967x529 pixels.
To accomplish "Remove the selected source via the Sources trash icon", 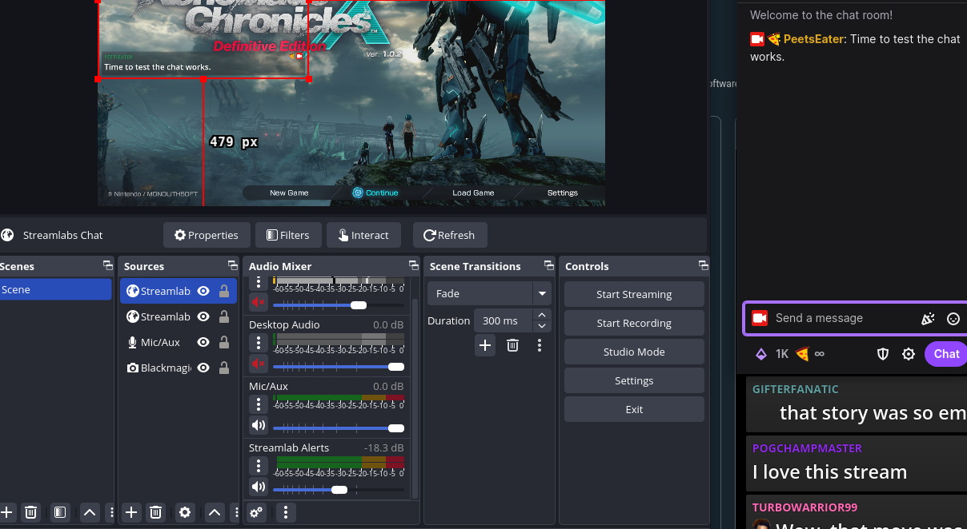I will pos(156,512).
